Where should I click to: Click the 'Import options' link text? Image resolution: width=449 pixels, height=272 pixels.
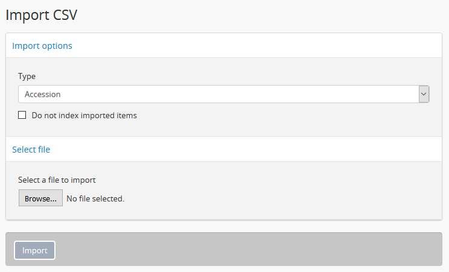click(42, 46)
